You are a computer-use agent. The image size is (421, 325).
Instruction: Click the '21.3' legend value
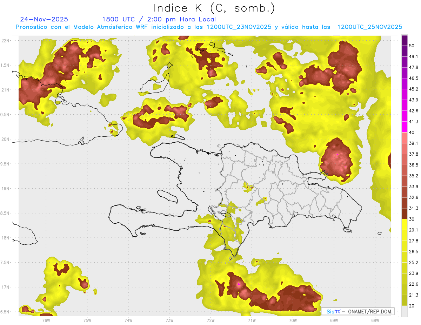[414, 295]
